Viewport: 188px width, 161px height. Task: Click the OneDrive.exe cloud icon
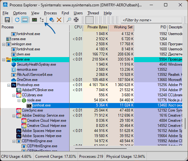pyautogui.click(x=14, y=80)
